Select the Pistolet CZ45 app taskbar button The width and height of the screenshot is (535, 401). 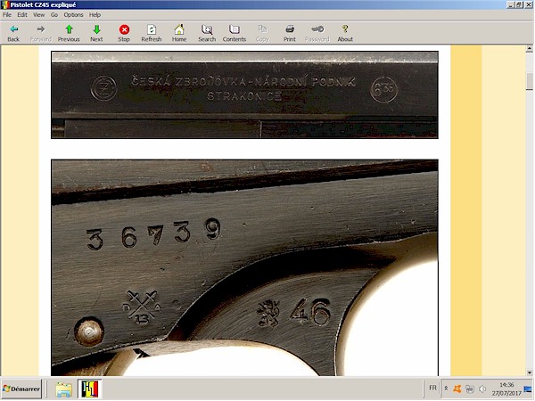90,389
